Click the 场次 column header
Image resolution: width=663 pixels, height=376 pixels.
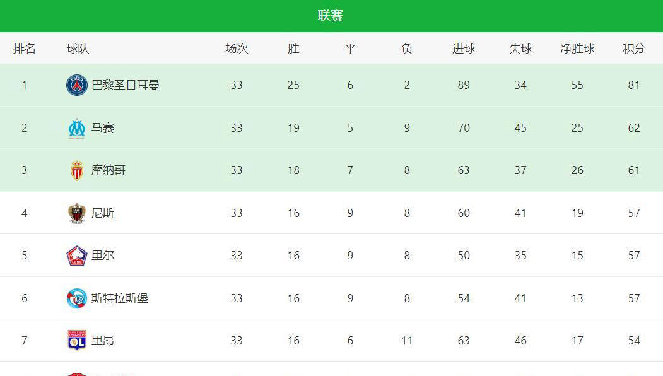tap(237, 49)
